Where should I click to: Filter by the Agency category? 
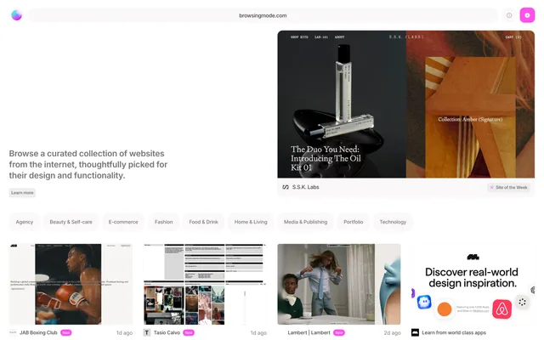25,222
